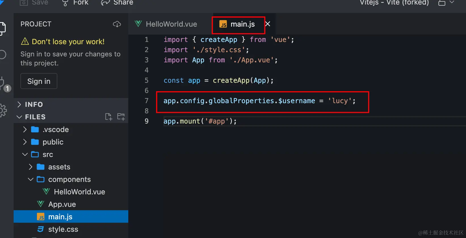This screenshot has width=466, height=238.
Task: Select main.js in file tree
Action: pyautogui.click(x=71, y=217)
